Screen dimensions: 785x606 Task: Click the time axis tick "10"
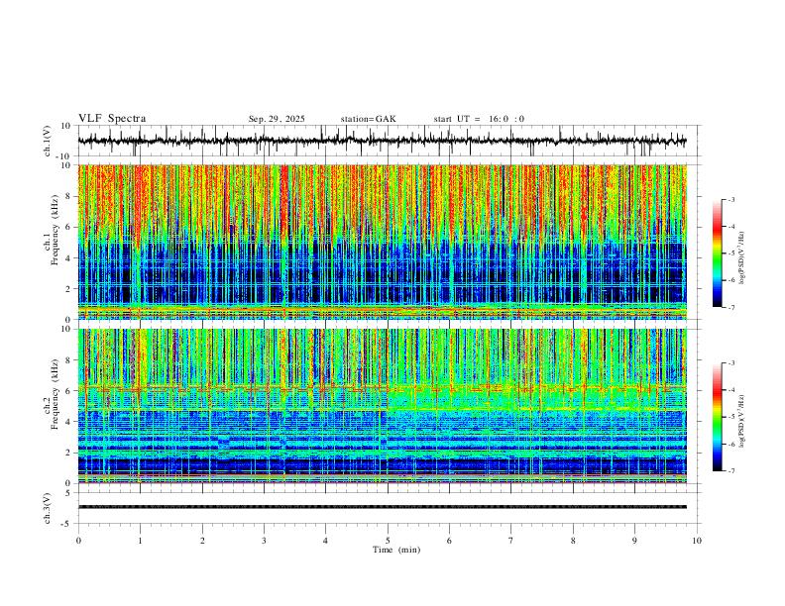pyautogui.click(x=697, y=541)
